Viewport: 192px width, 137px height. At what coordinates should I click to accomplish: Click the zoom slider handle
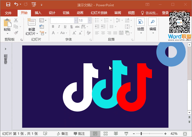coord(141,134)
